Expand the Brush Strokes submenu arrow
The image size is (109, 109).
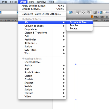pos(64,72)
